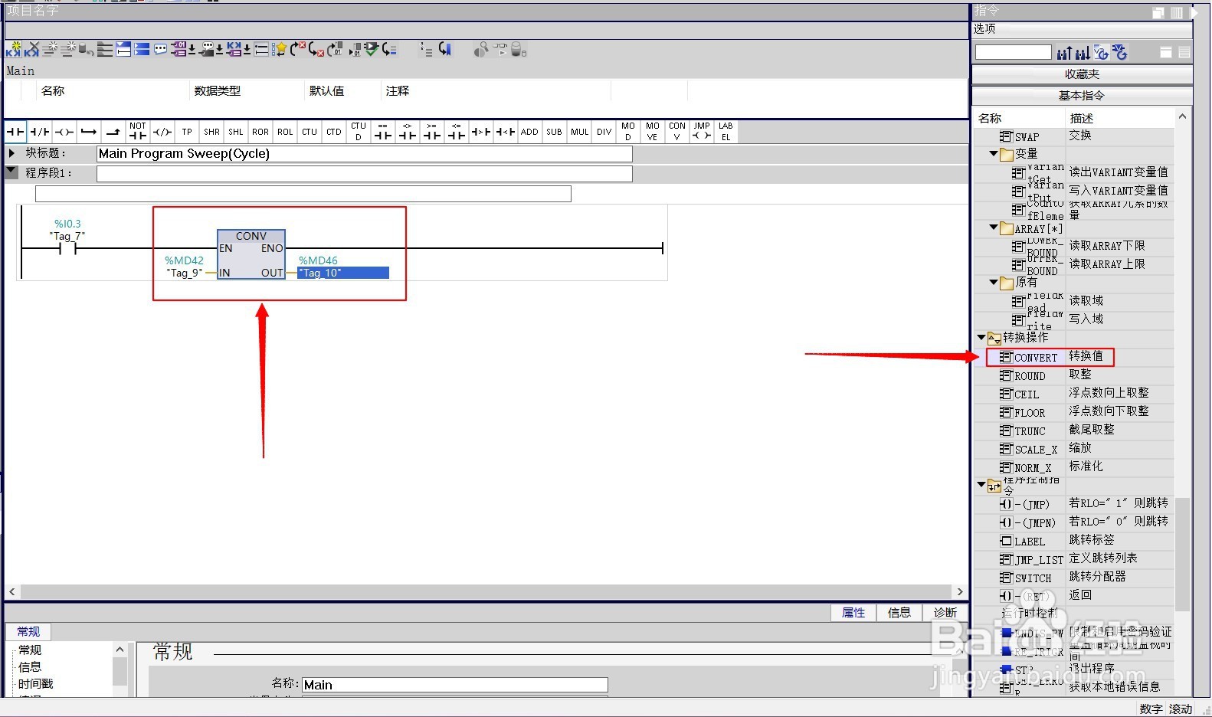Insert the negated coil -(/)-
This screenshot has height=717, width=1212.
(x=162, y=132)
